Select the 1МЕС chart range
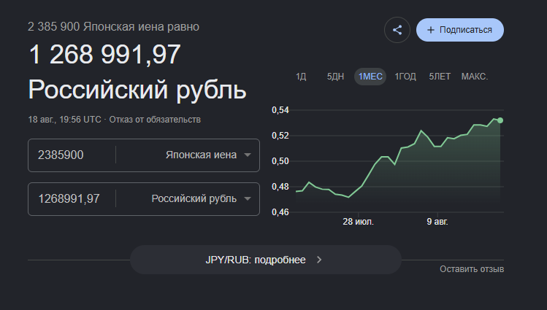The width and height of the screenshot is (547, 310). [370, 77]
